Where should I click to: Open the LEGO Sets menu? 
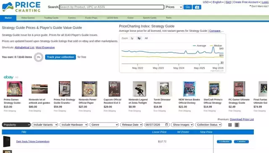point(112,18)
